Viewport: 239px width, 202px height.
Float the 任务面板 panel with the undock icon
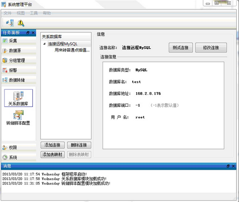tap(28, 33)
